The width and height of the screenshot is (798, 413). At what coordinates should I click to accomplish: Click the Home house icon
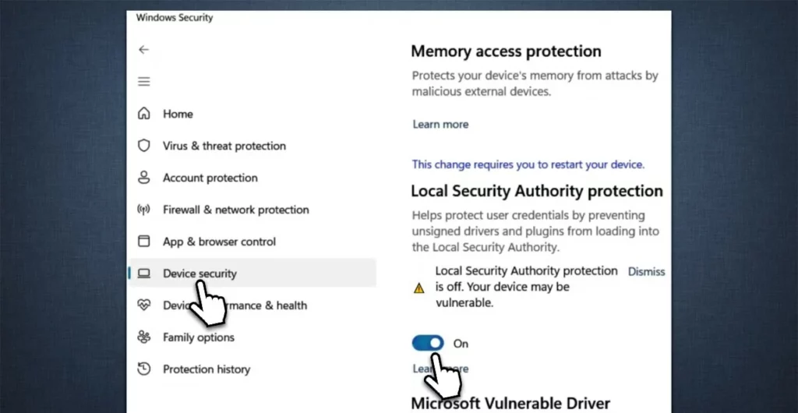[x=143, y=114]
